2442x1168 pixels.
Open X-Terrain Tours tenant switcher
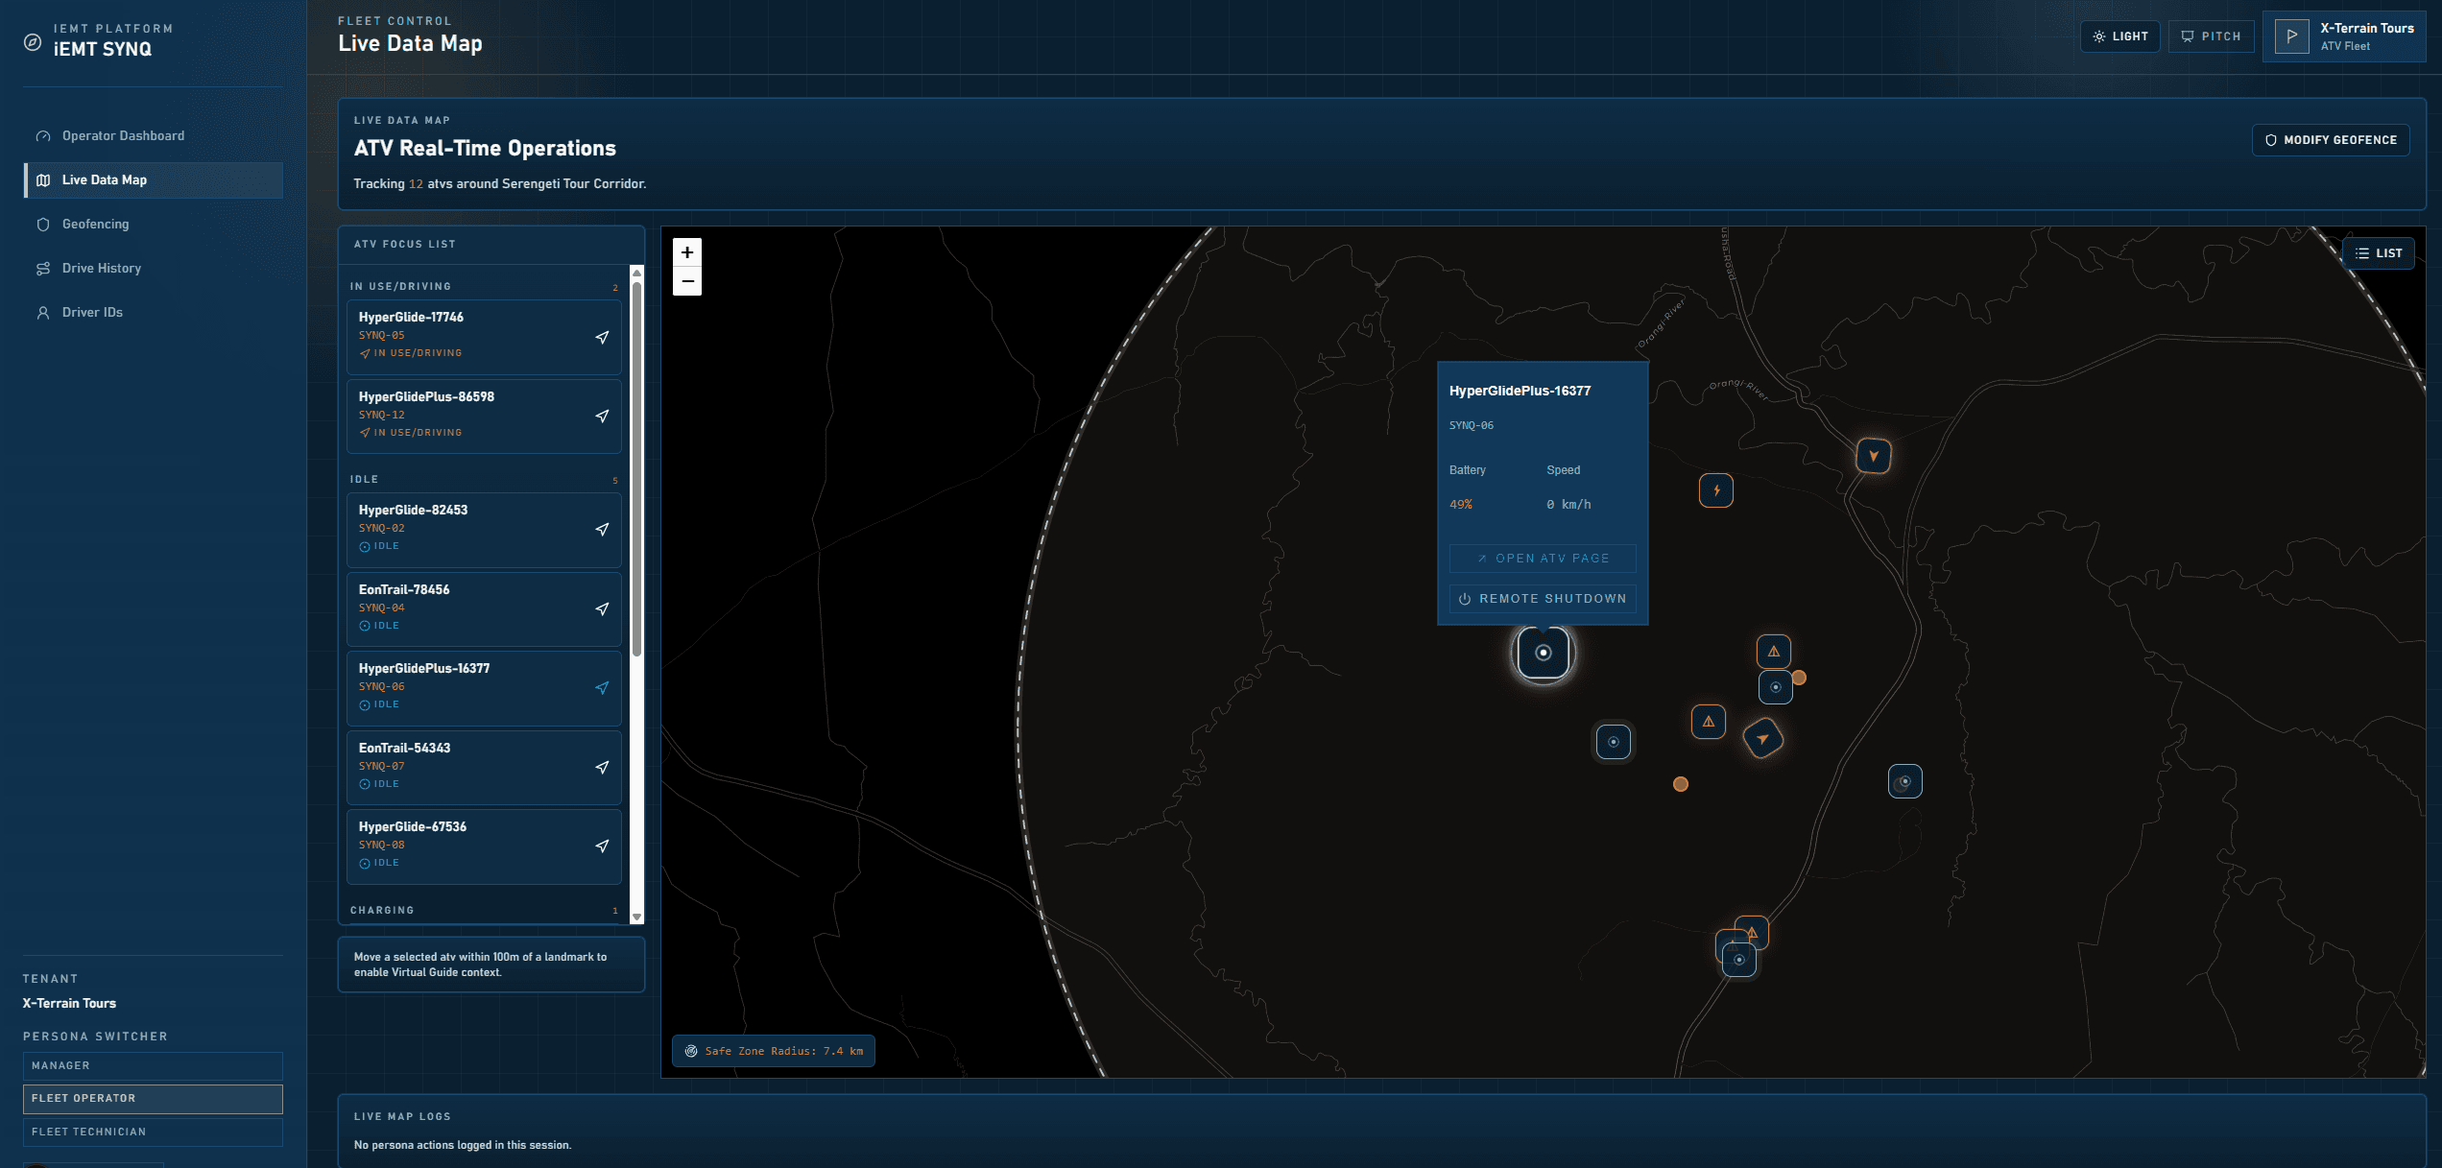tap(2343, 36)
